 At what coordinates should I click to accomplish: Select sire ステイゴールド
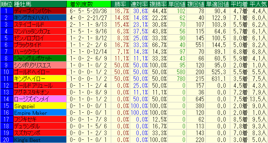tap(40, 25)
